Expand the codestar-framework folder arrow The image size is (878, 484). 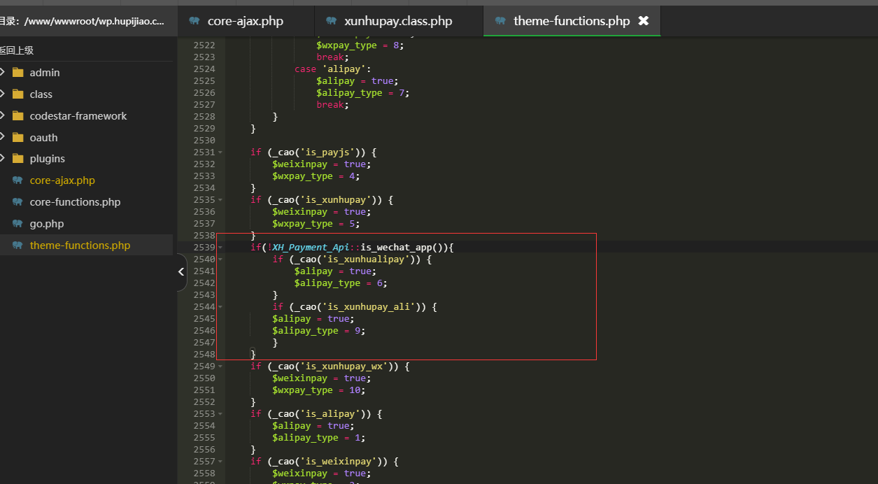tap(3, 115)
